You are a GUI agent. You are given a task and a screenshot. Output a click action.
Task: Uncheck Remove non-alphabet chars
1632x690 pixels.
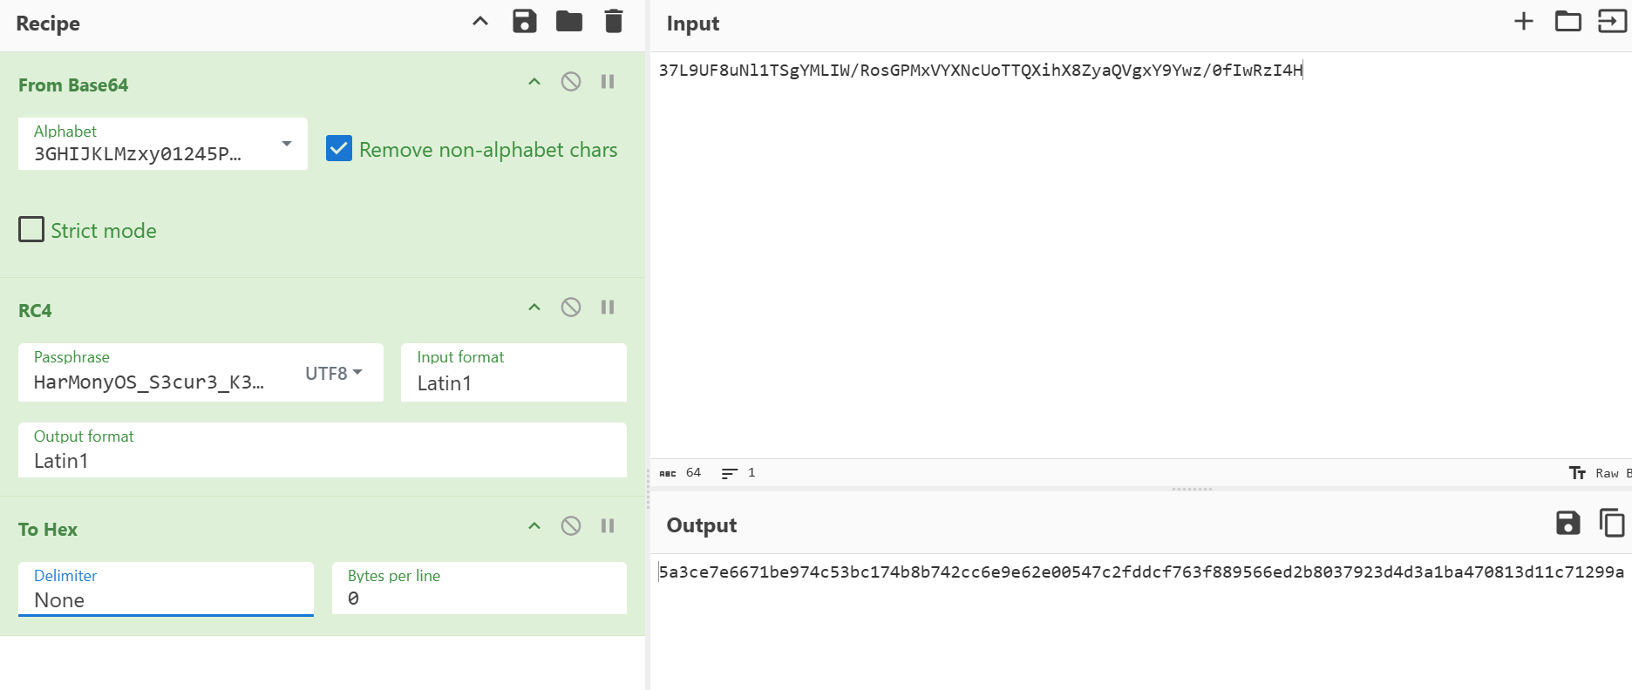339,149
